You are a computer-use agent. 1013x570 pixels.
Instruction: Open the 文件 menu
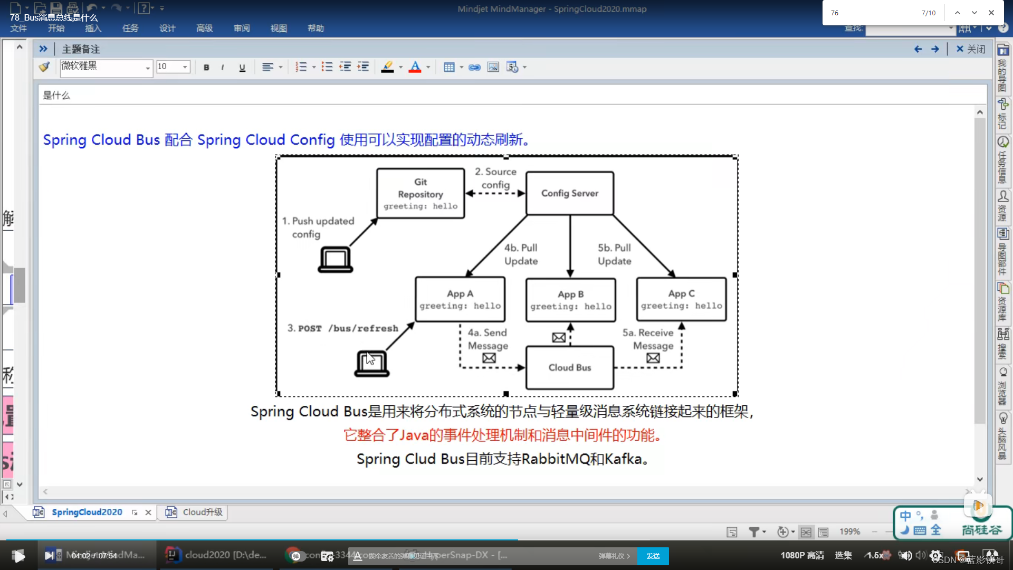tap(18, 28)
